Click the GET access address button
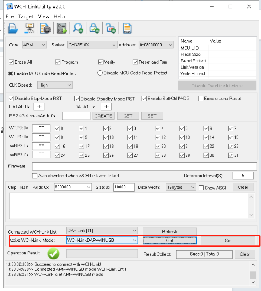261x291 pixels. 128,116
